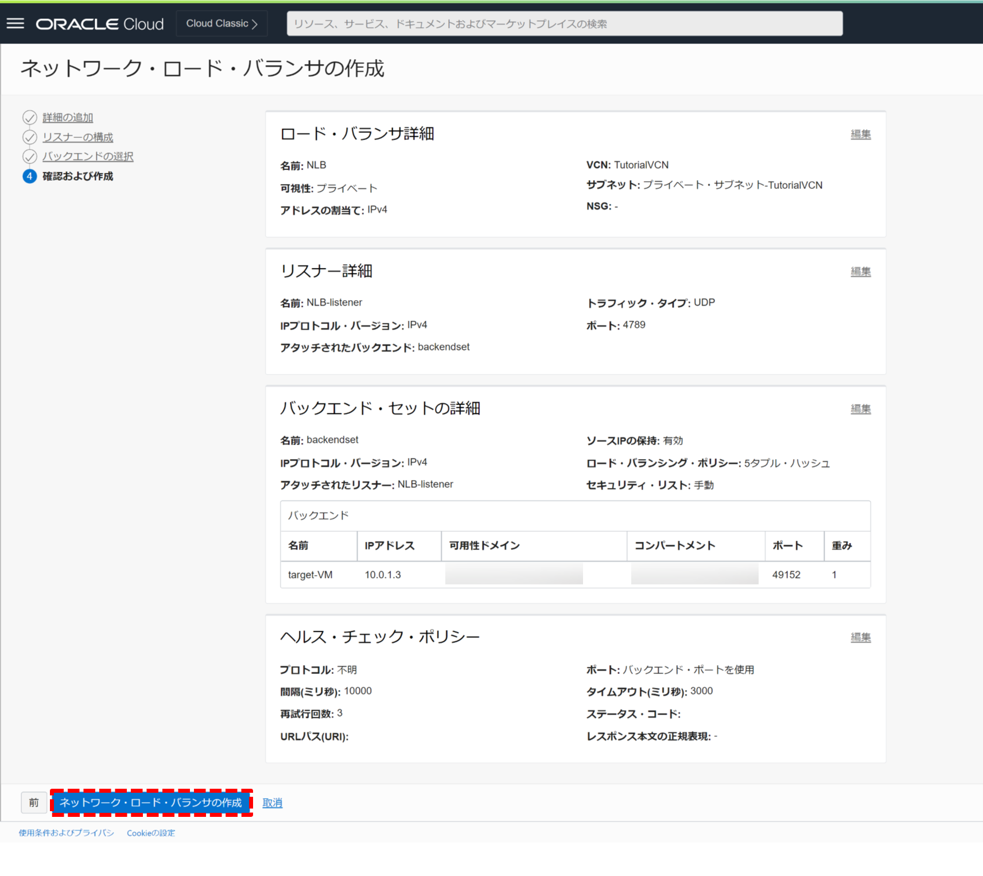
Task: Click ネットワーク・ロード・バランサの作成 button
Action: (x=151, y=803)
